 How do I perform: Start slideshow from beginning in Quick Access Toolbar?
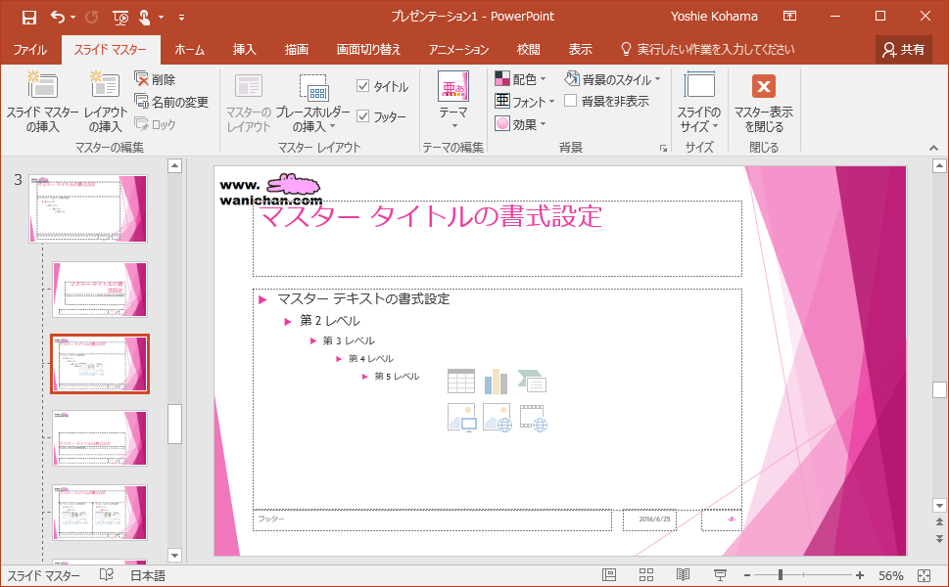[x=120, y=18]
